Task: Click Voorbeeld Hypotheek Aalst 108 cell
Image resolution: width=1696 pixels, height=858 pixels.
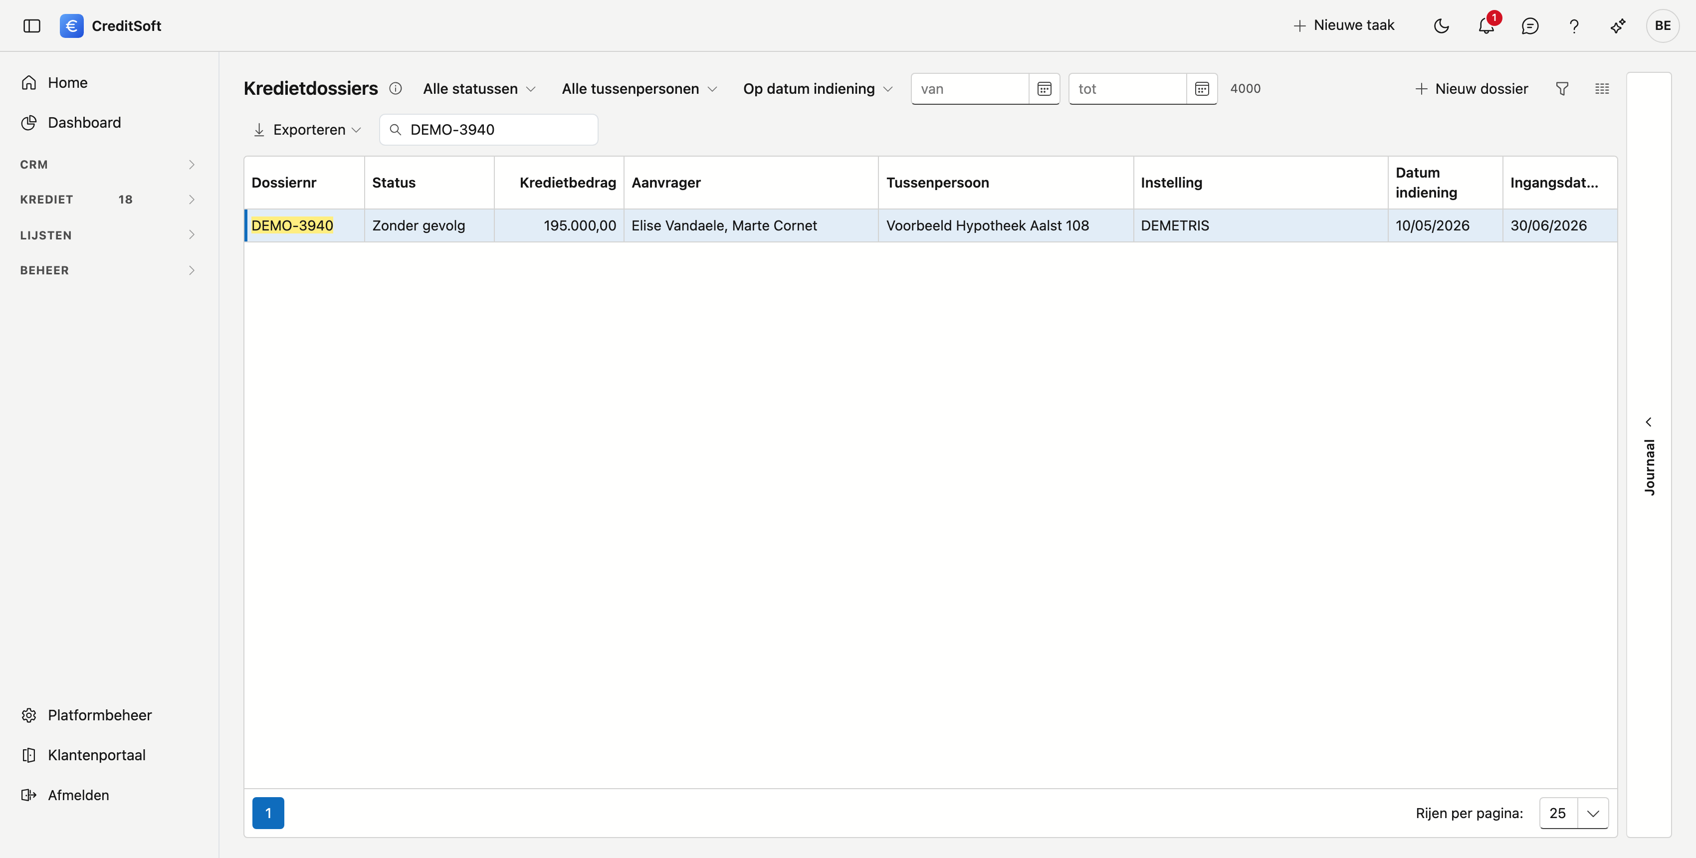Action: [x=1006, y=225]
